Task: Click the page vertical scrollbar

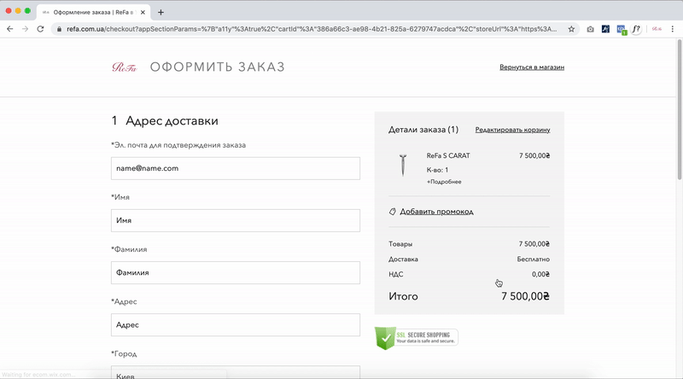Action: coord(679,109)
